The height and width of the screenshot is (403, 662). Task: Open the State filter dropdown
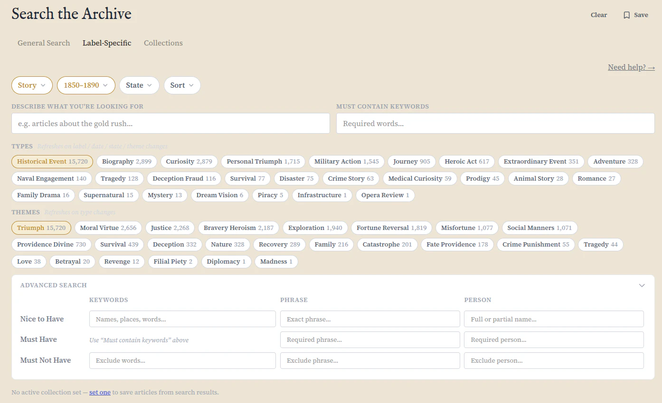(139, 85)
